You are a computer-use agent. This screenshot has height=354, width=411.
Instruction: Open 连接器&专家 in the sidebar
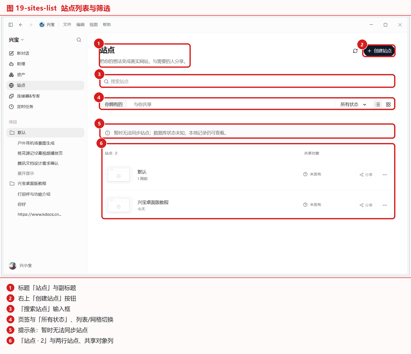coord(45,96)
